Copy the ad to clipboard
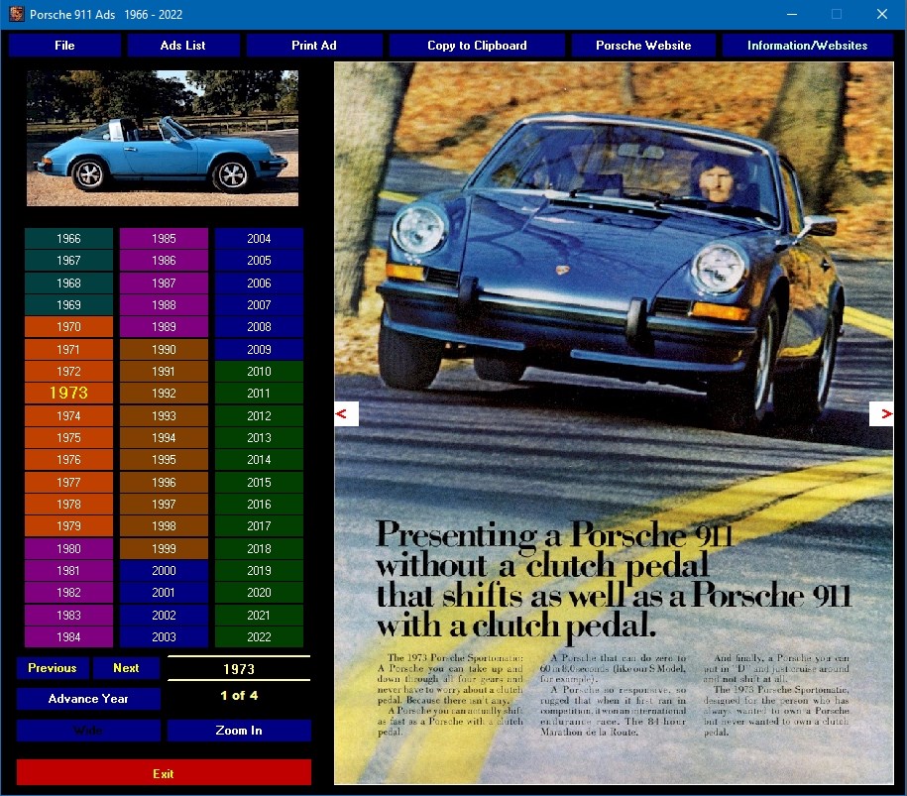The image size is (907, 796). click(477, 46)
